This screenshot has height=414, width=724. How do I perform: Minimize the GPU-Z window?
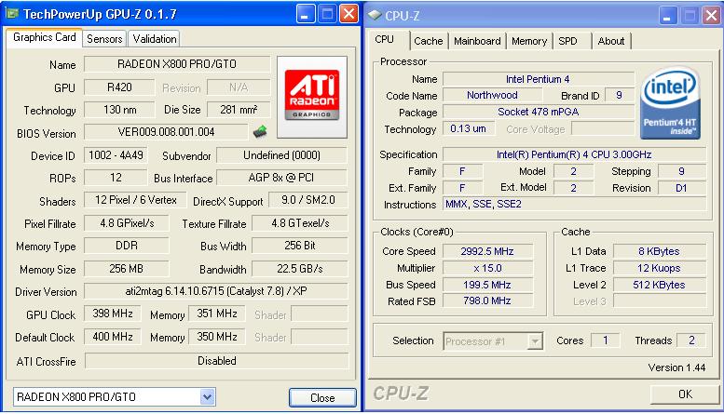[307, 14]
